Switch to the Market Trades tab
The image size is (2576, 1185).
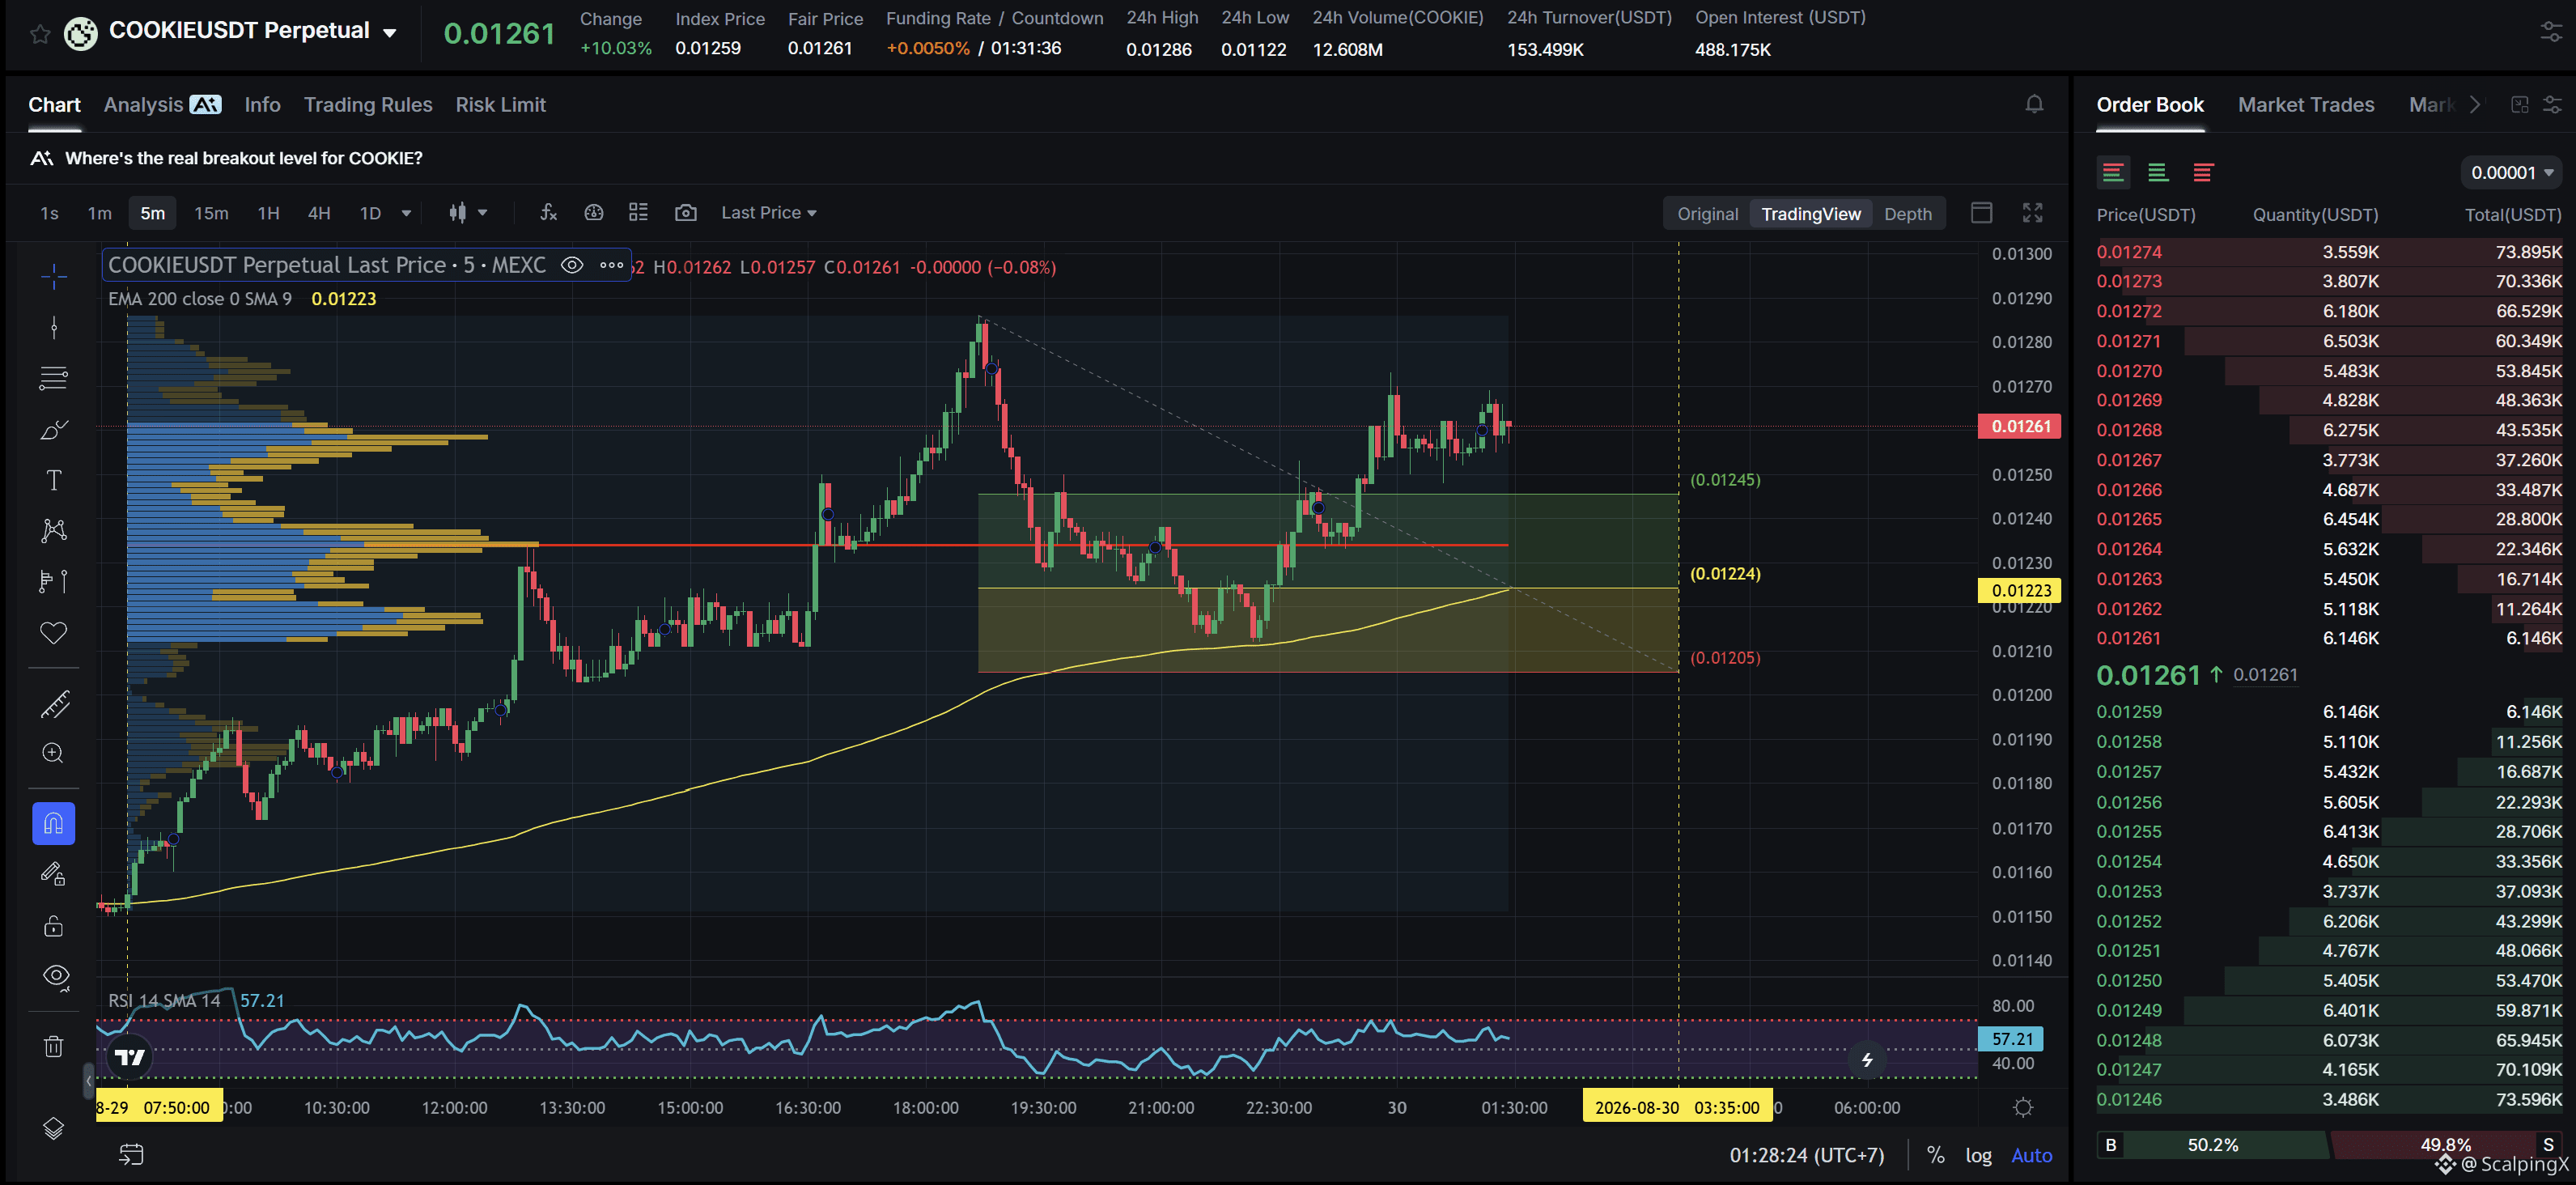point(2305,104)
